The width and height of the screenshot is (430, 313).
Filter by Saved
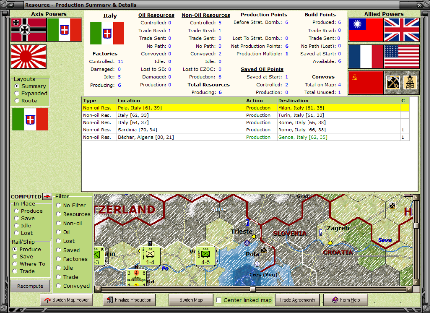tap(59, 250)
